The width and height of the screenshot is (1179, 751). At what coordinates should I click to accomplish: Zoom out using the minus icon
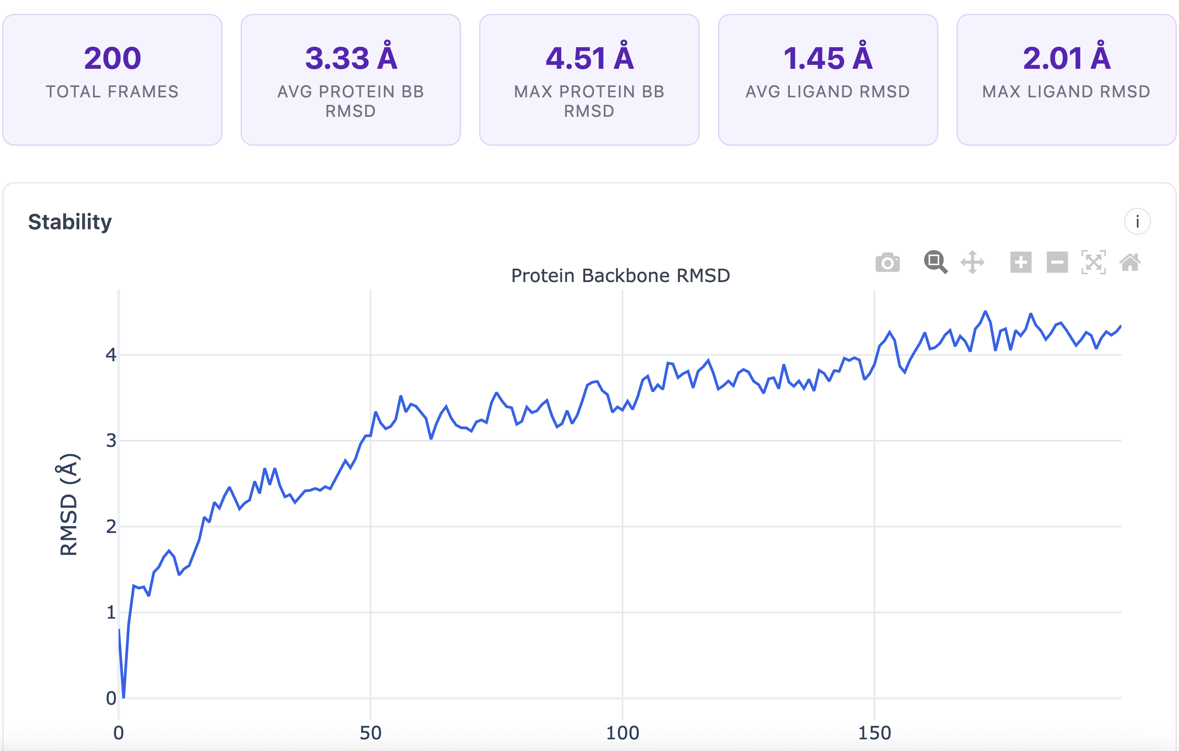tap(1057, 263)
